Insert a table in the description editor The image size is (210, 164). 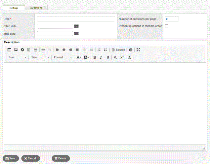[x=9, y=50]
